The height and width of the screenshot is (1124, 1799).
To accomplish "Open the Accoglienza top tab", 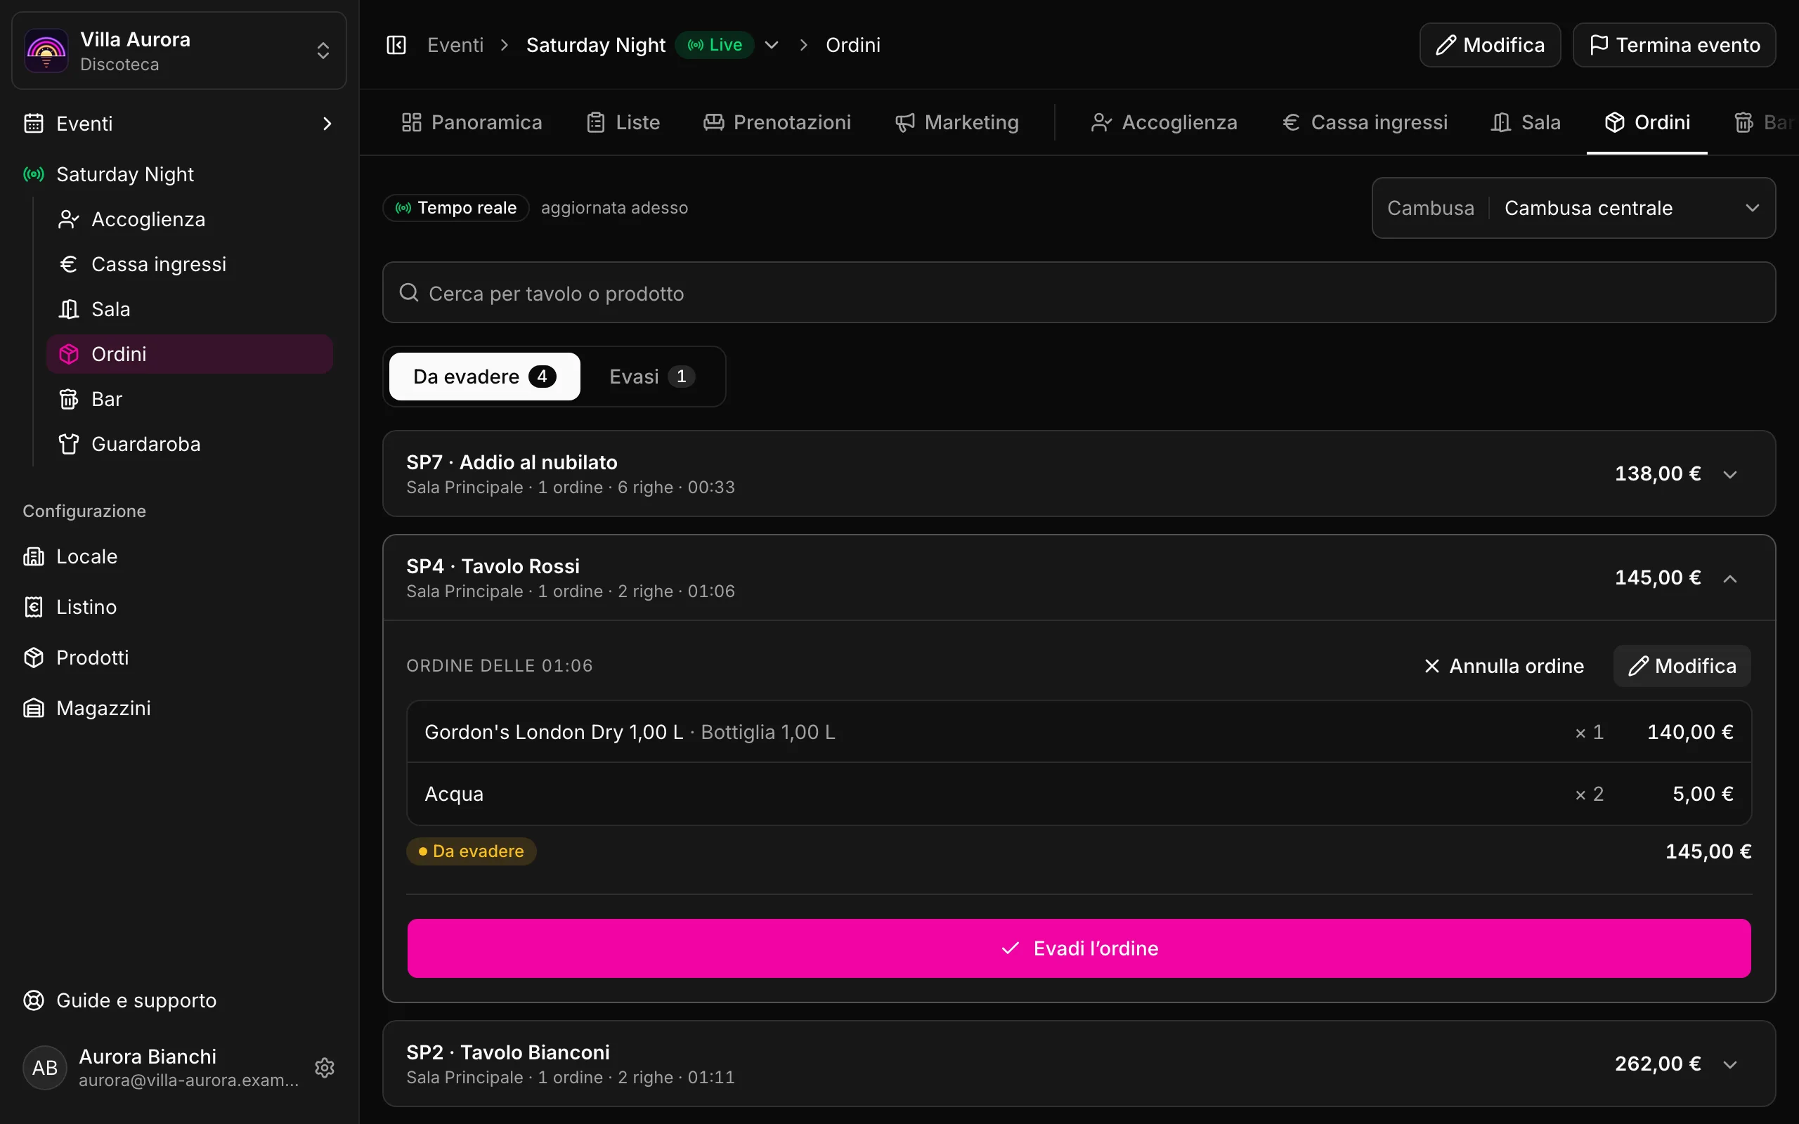I will pos(1165,123).
